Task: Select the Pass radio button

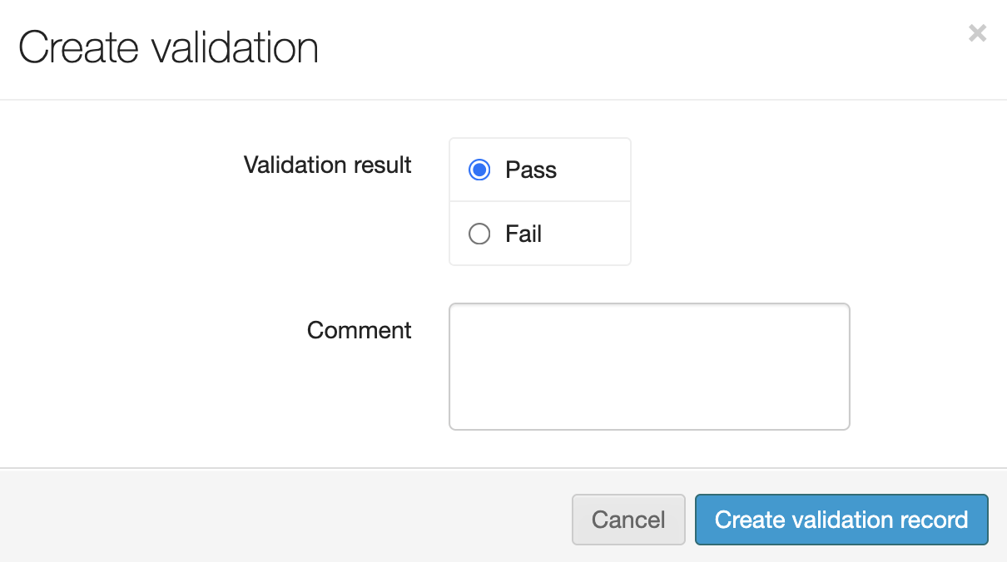Action: 479,170
